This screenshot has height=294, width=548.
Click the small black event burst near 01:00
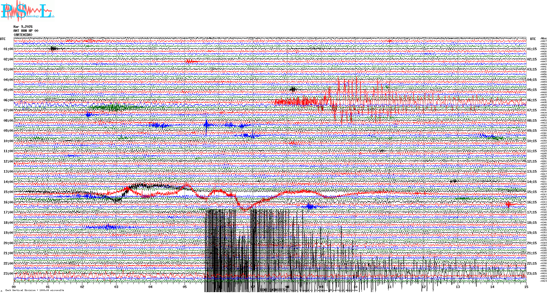tap(53, 49)
